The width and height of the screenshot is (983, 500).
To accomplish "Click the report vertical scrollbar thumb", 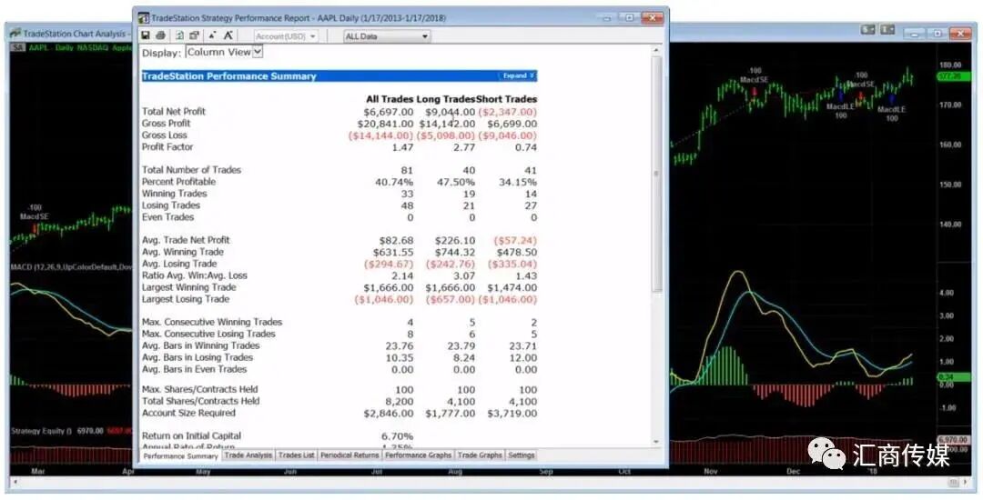I will pos(656,174).
